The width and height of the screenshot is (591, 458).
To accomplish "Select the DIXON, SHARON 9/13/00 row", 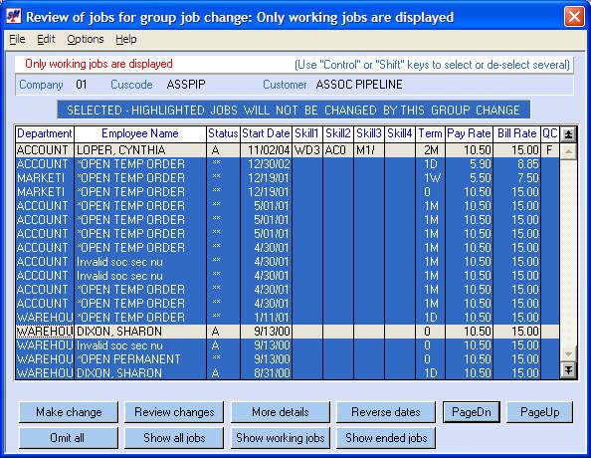I will click(288, 332).
